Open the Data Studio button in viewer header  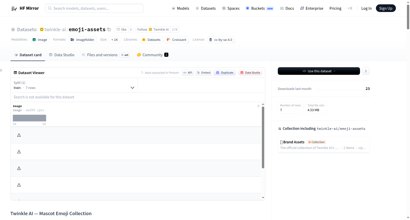pyautogui.click(x=250, y=73)
